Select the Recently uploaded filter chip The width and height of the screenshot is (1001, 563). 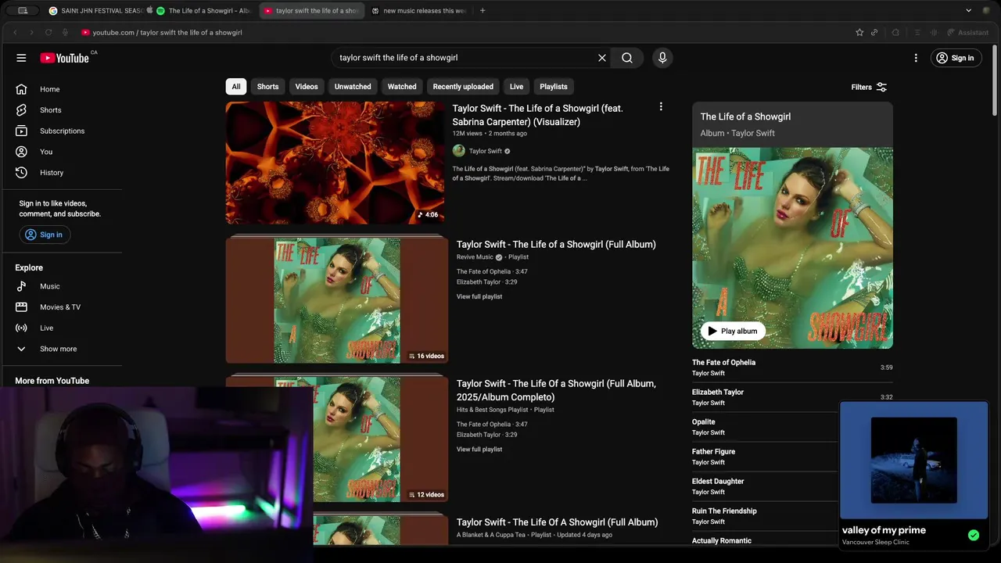coord(463,87)
